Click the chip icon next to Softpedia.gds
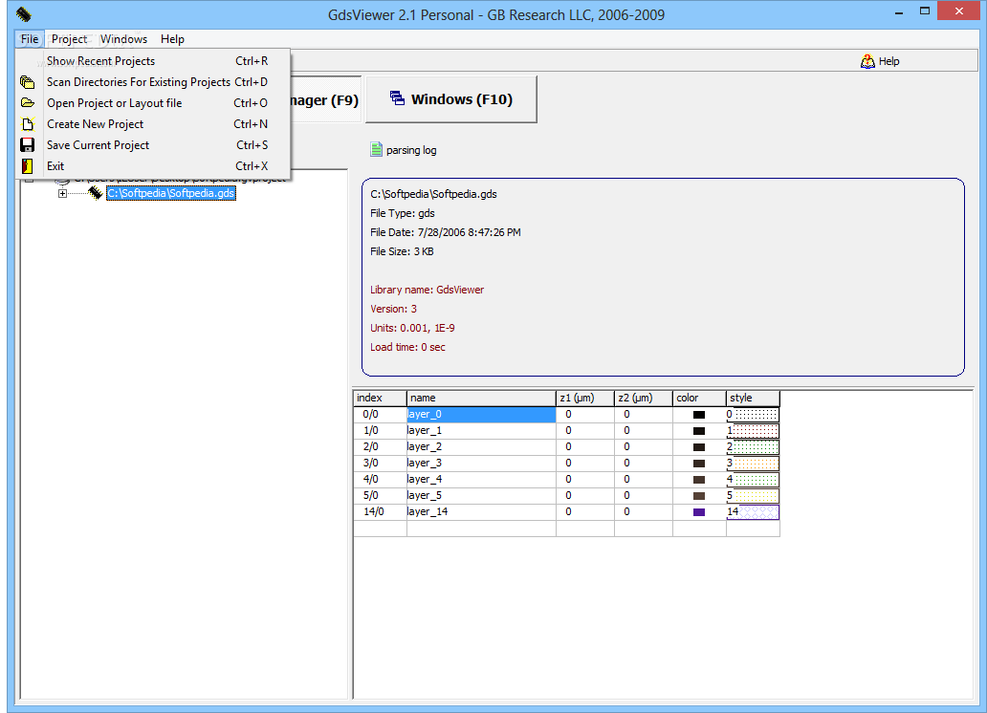 95,192
